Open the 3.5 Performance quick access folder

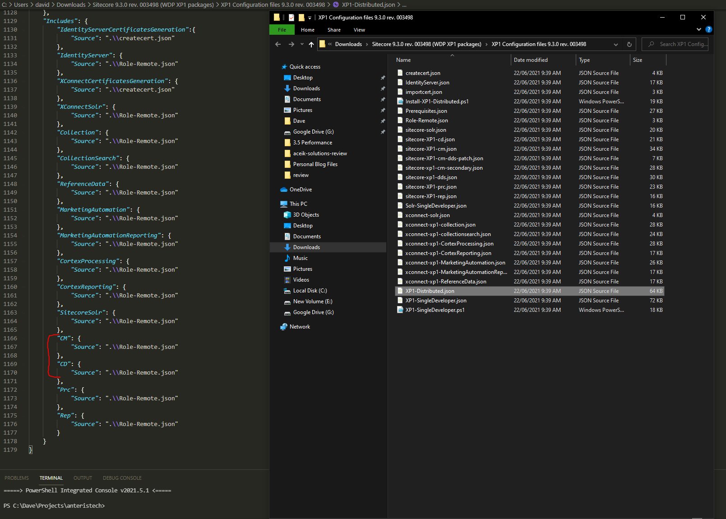click(x=312, y=143)
